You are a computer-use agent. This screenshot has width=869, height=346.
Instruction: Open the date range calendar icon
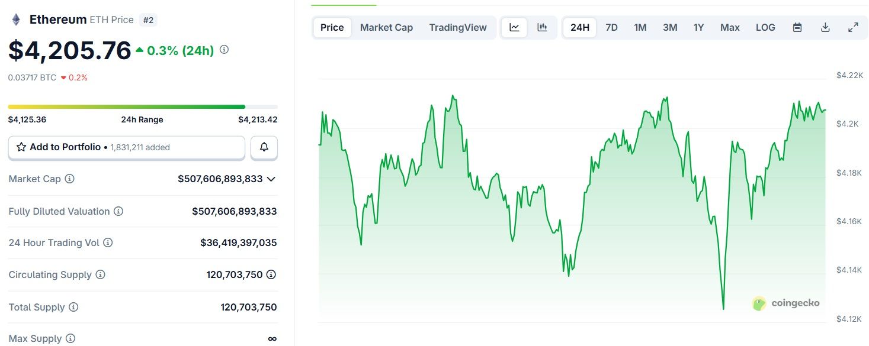pyautogui.click(x=797, y=27)
